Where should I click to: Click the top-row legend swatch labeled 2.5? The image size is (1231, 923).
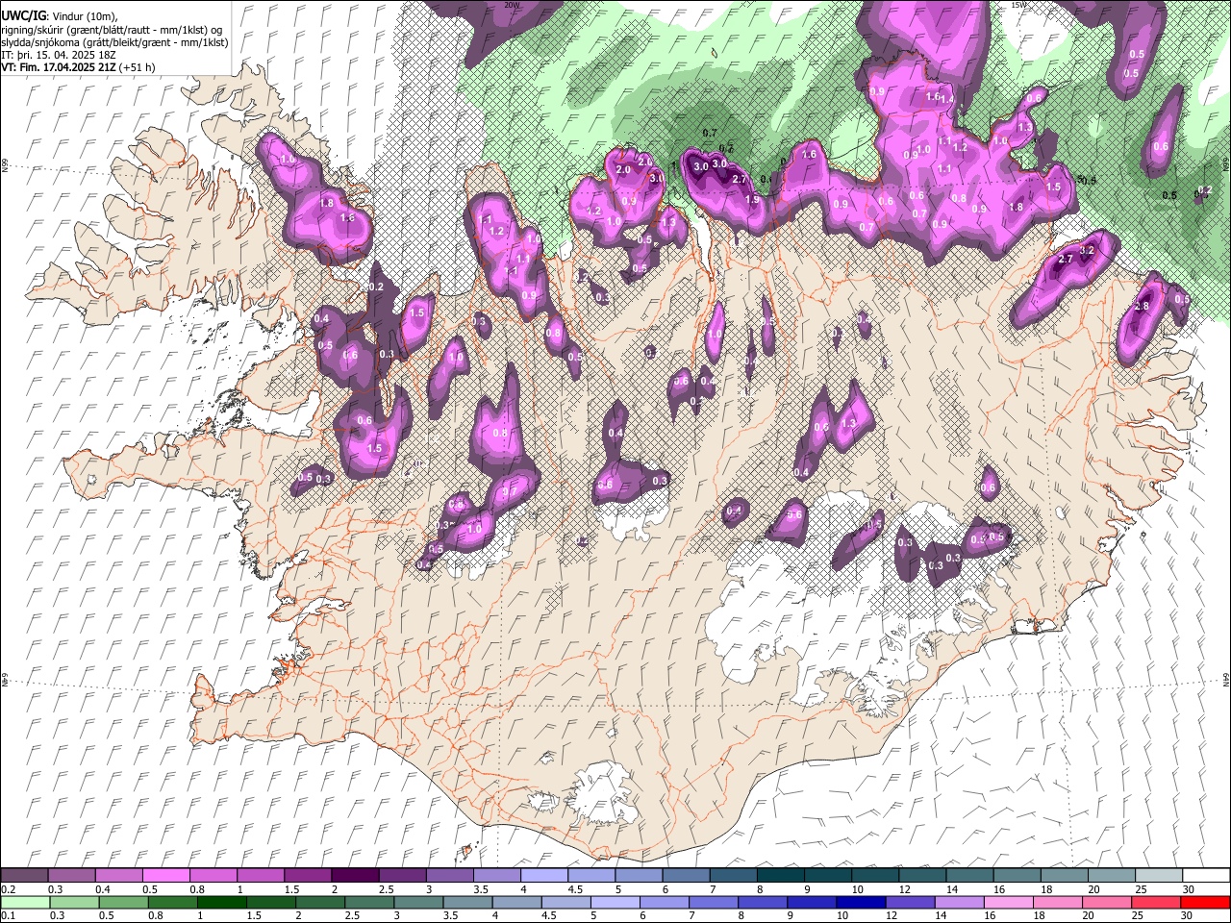pos(402,876)
